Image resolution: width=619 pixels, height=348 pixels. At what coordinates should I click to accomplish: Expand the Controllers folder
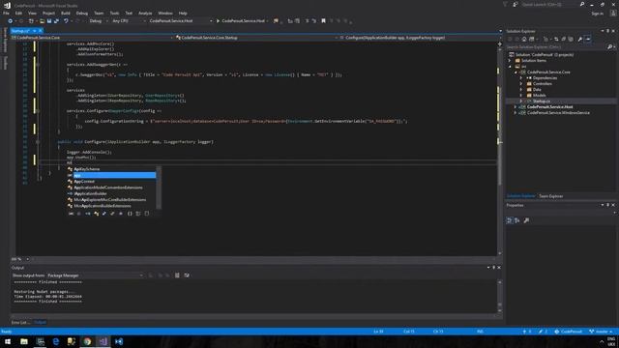point(521,84)
